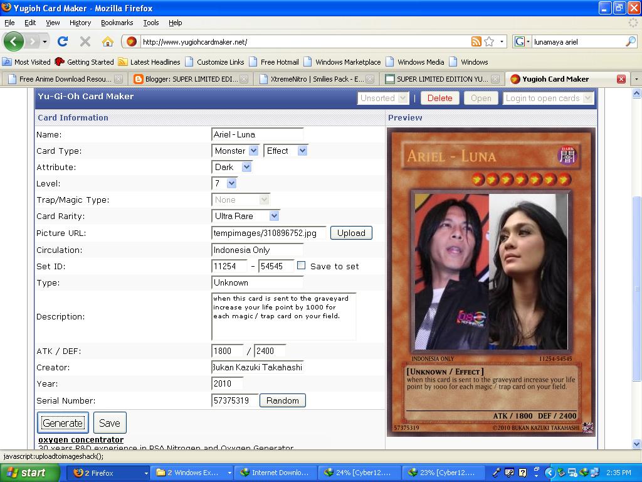The height and width of the screenshot is (482, 642).
Task: Open the Level dropdown
Action: (x=224, y=184)
